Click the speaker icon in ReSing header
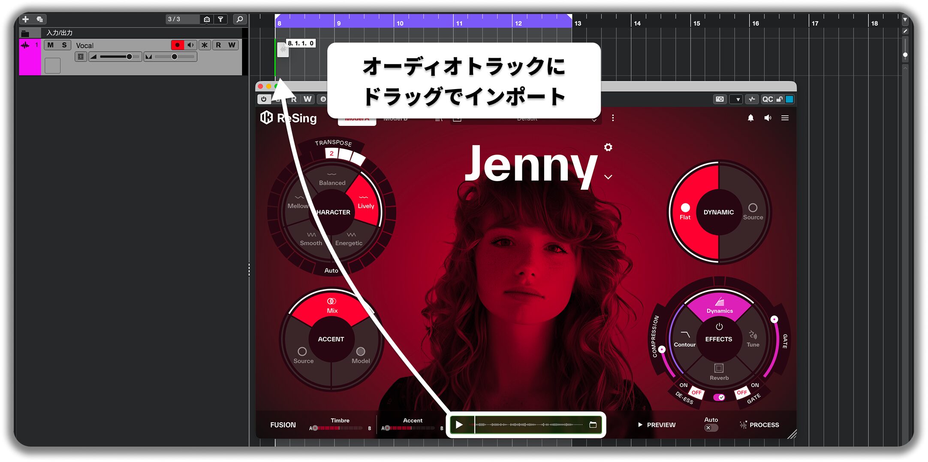Image resolution: width=928 pixels, height=462 pixels. click(x=768, y=118)
